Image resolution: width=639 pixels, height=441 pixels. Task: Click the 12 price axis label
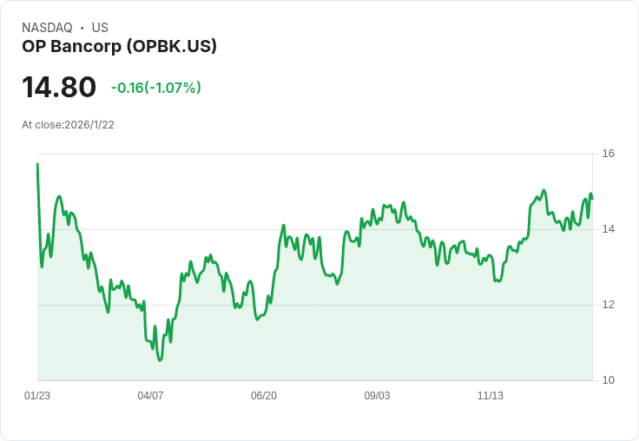click(609, 305)
